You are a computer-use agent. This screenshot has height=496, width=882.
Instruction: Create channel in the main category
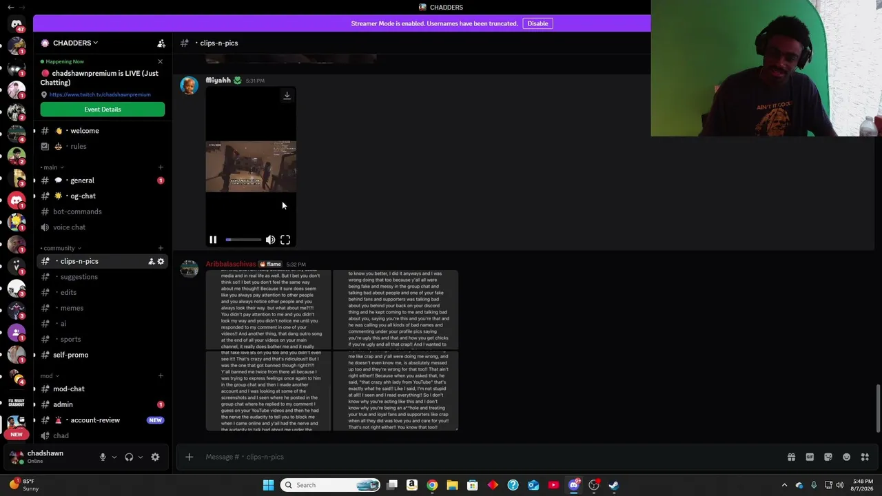click(x=161, y=167)
